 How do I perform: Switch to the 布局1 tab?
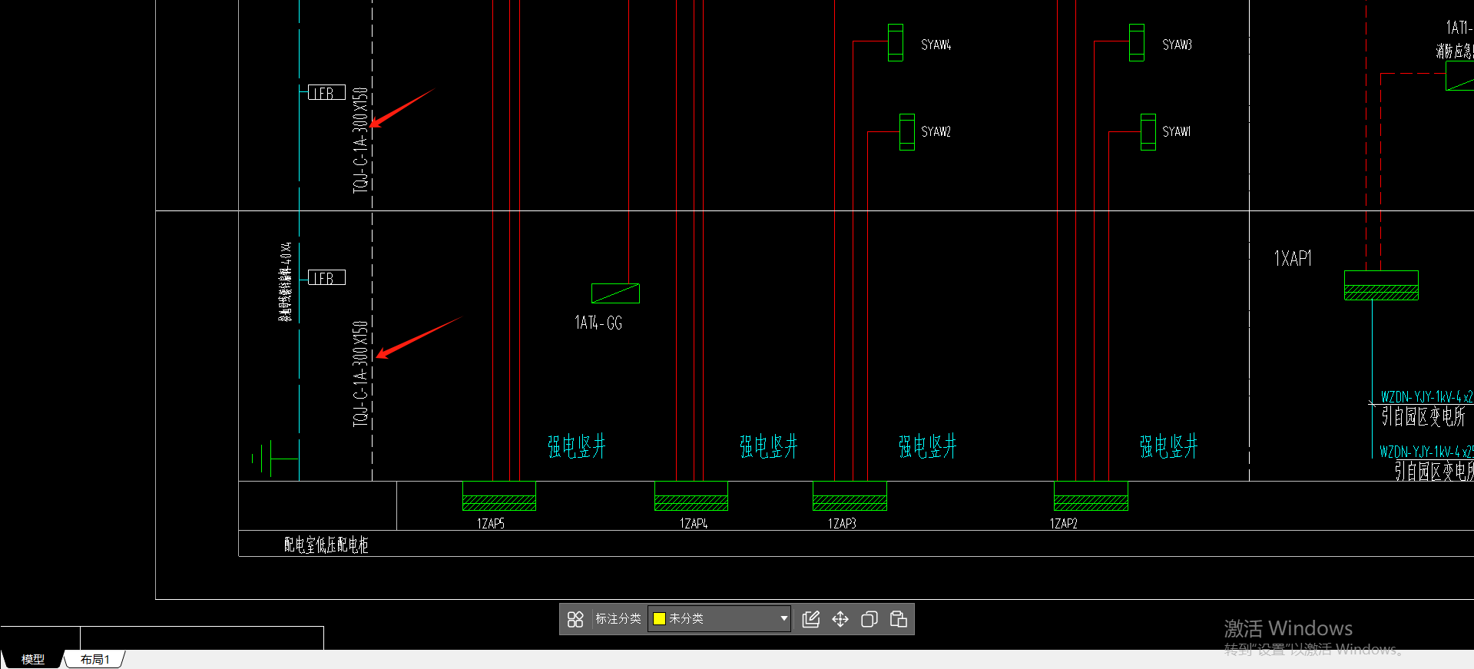point(95,660)
